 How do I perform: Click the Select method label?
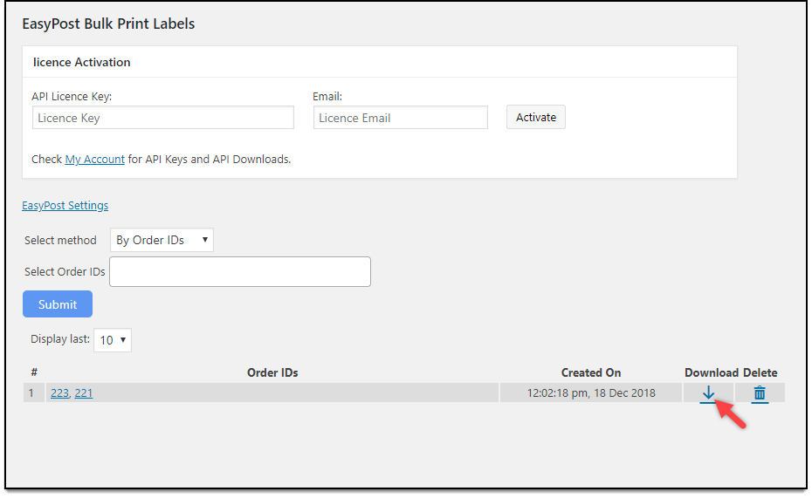point(60,240)
